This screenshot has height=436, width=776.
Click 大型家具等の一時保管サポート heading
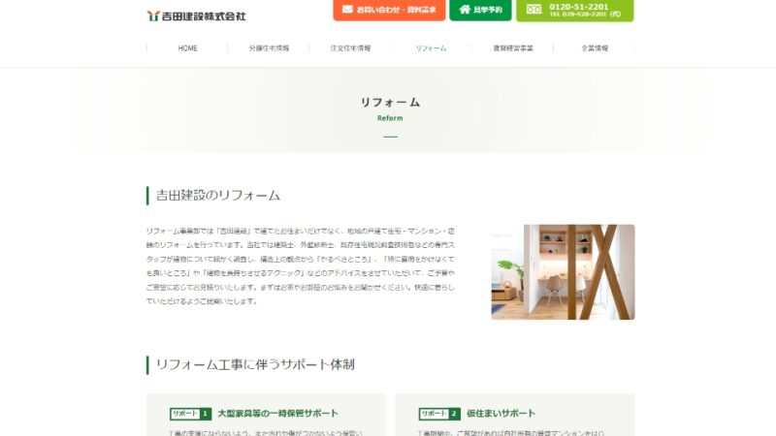[x=277, y=414]
